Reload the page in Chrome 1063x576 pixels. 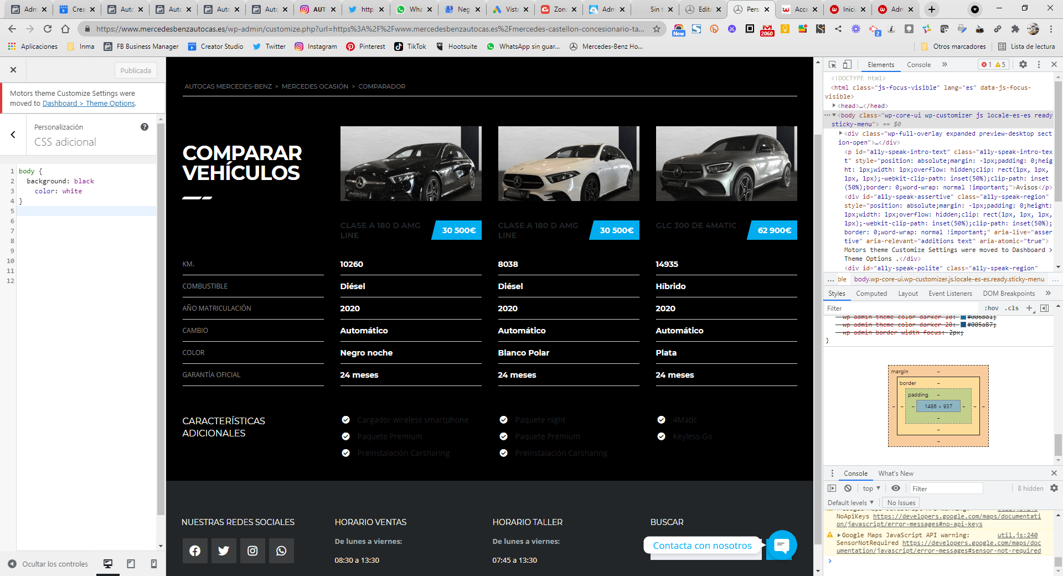(x=48, y=29)
